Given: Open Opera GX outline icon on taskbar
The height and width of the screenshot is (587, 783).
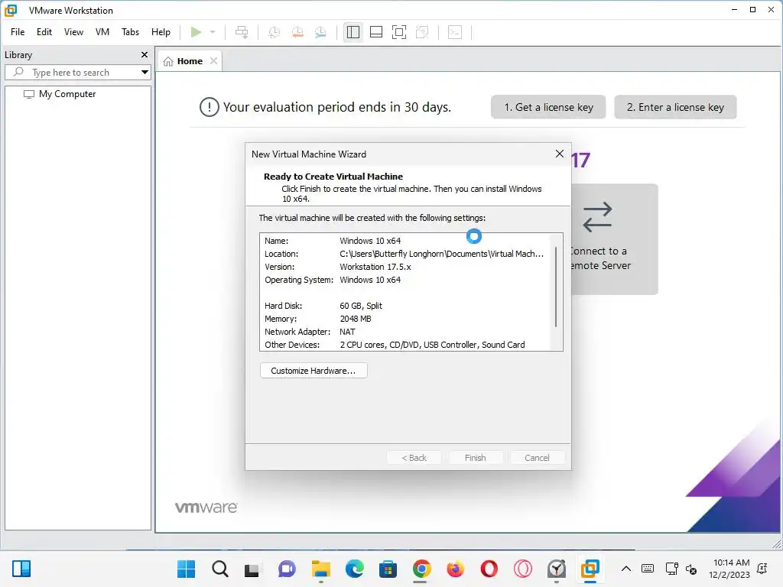Looking at the screenshot, I should tap(523, 569).
